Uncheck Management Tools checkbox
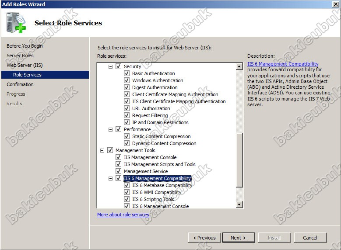 (110, 150)
